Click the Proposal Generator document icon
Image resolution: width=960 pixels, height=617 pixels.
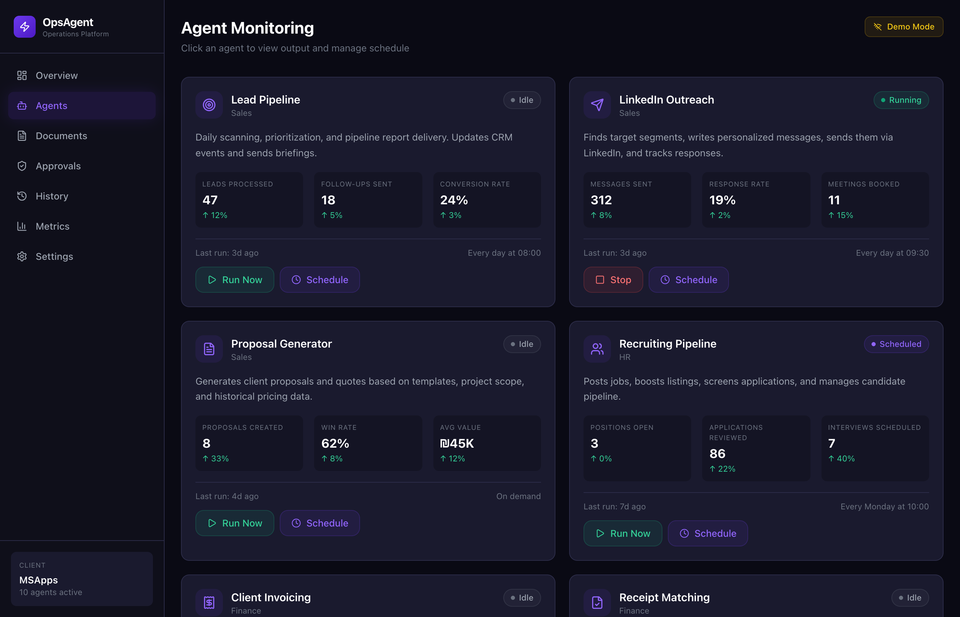coord(209,349)
